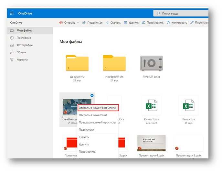Click the move-to icon in the toolbar
Viewport: 222px width, 172px height.
(143, 22)
